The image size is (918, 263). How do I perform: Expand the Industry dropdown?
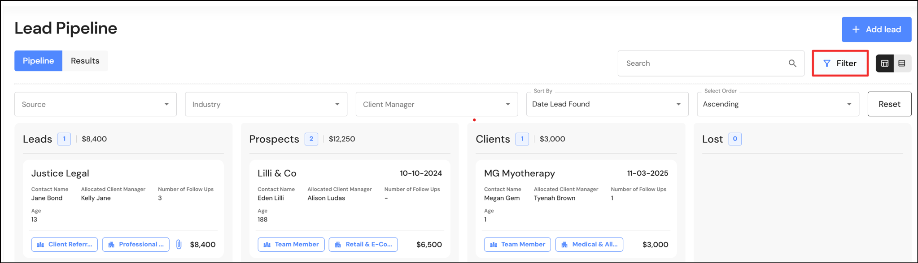point(266,104)
